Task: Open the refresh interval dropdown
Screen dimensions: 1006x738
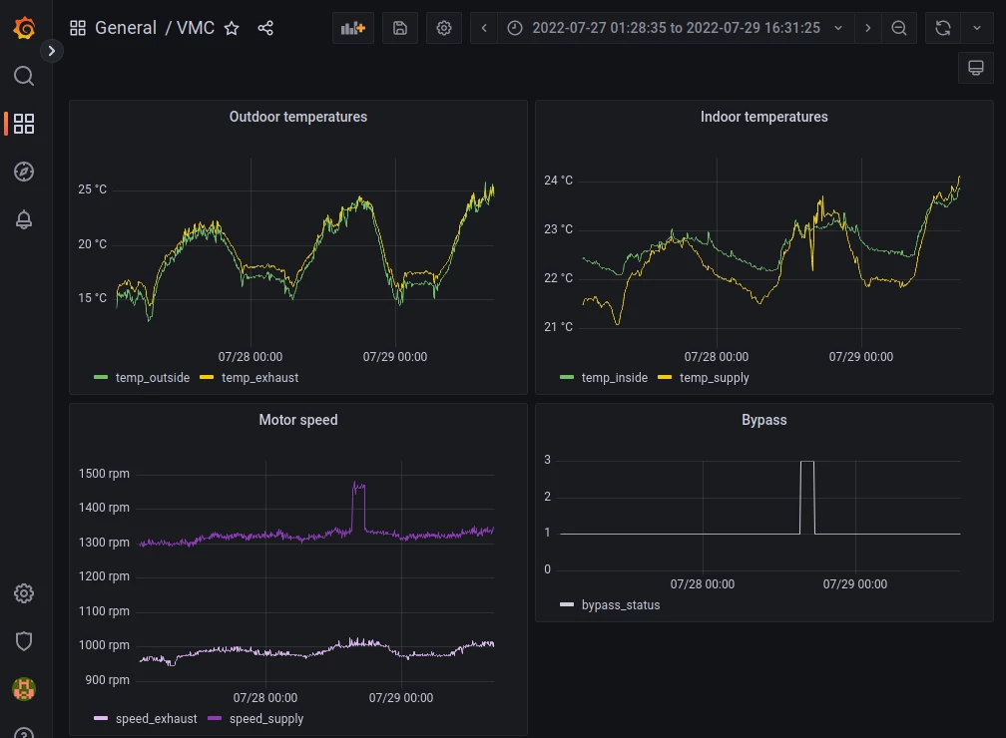Action: 977,28
